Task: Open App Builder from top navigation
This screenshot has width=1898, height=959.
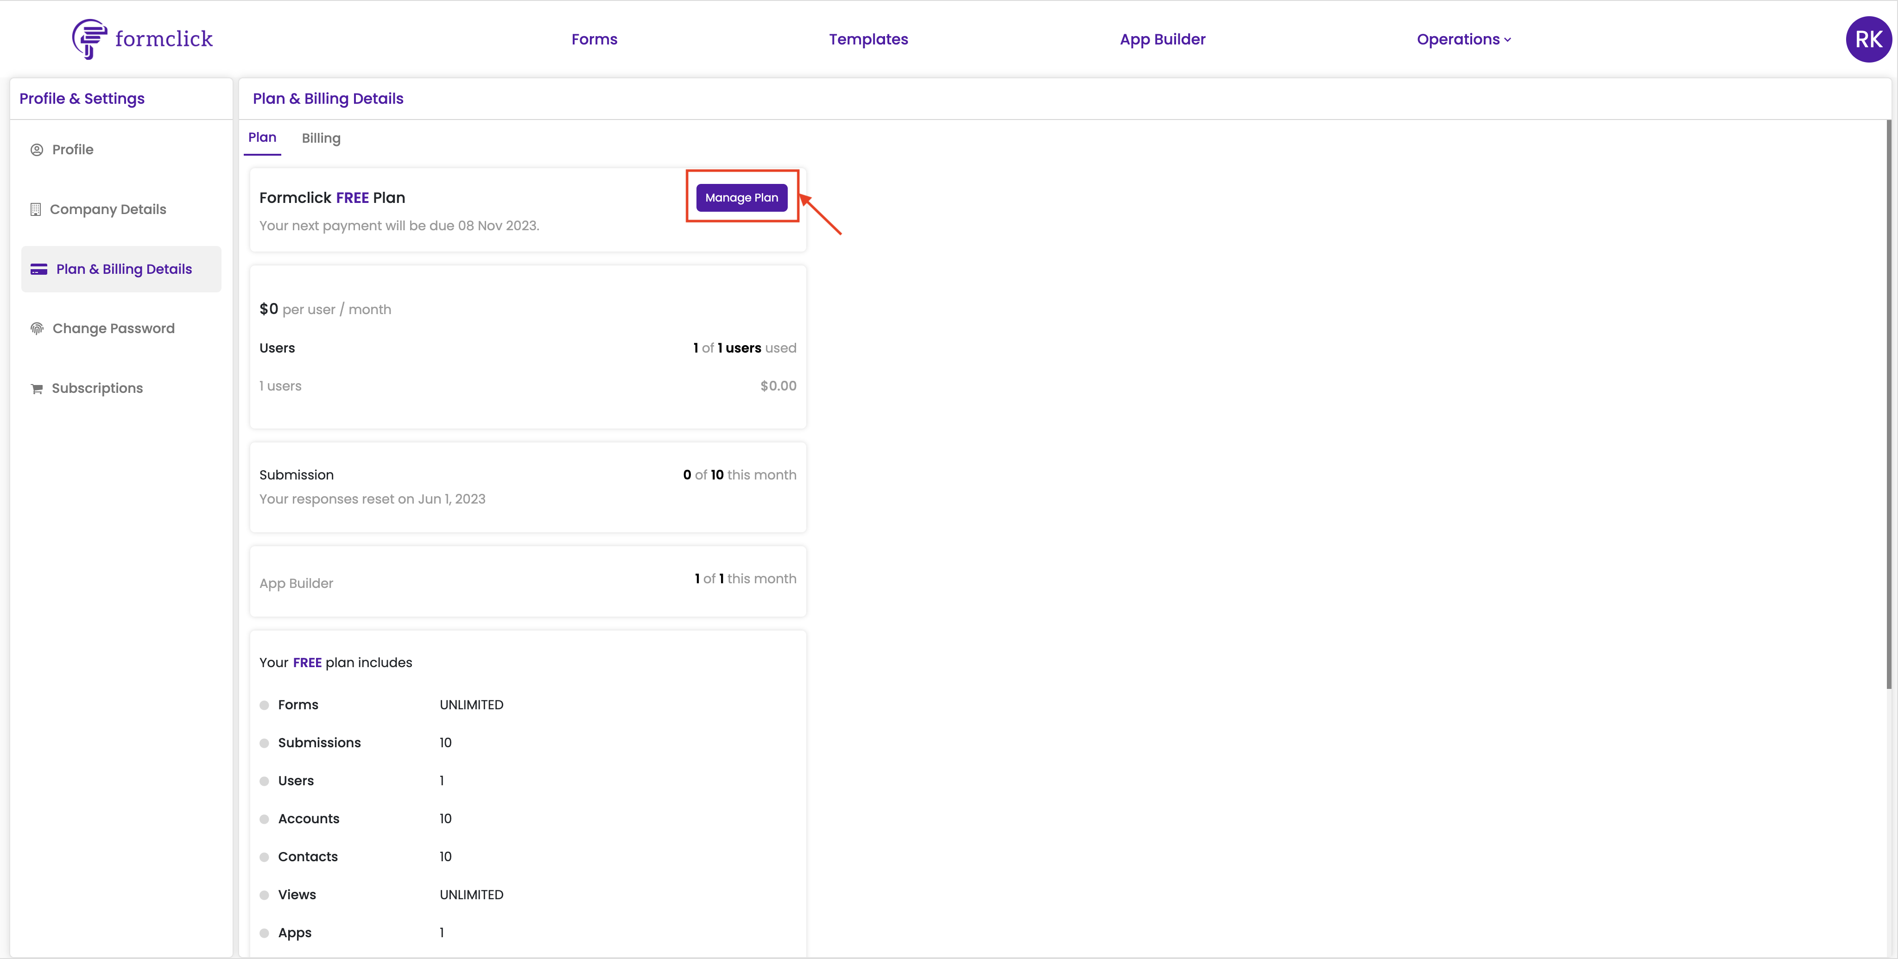Action: click(x=1162, y=39)
